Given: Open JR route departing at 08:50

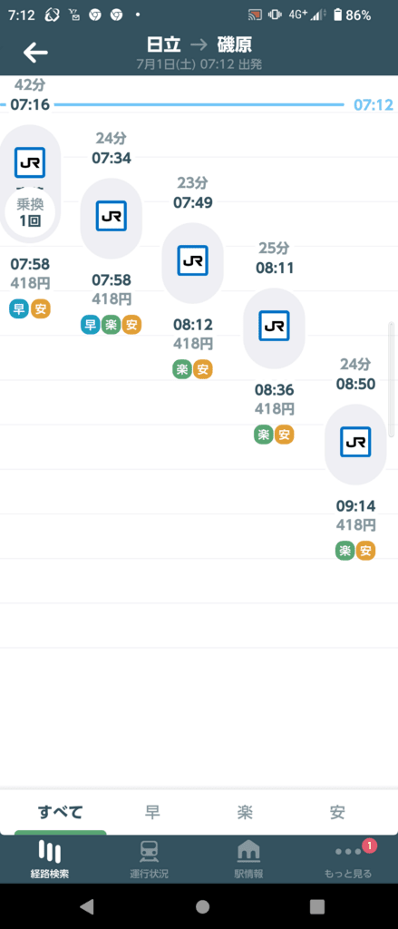Looking at the screenshot, I should (x=355, y=443).
